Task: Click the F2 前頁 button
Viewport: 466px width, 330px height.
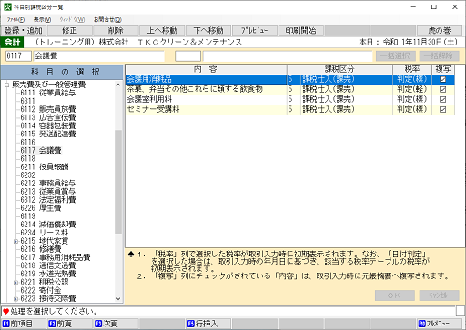Action: click(x=69, y=324)
